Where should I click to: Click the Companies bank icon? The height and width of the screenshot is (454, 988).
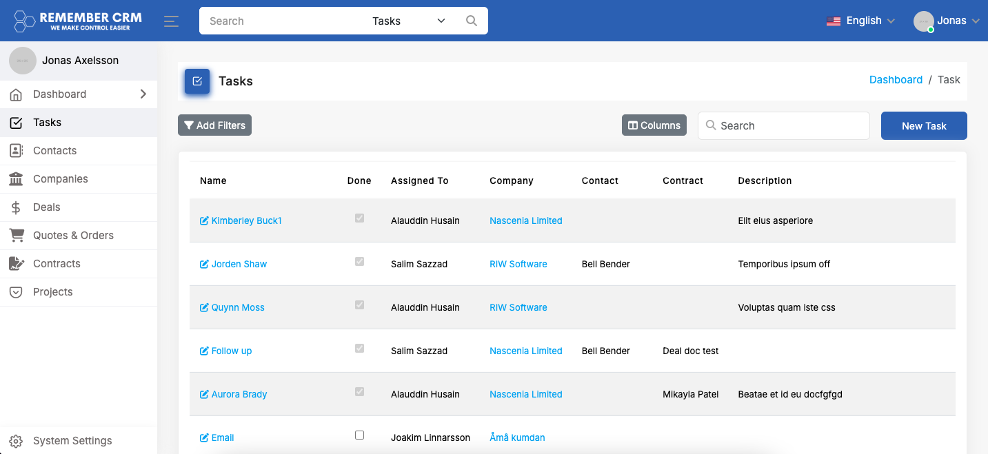pyautogui.click(x=16, y=178)
